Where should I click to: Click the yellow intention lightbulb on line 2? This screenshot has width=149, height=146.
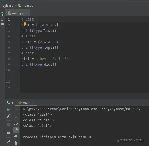(x=25, y=24)
